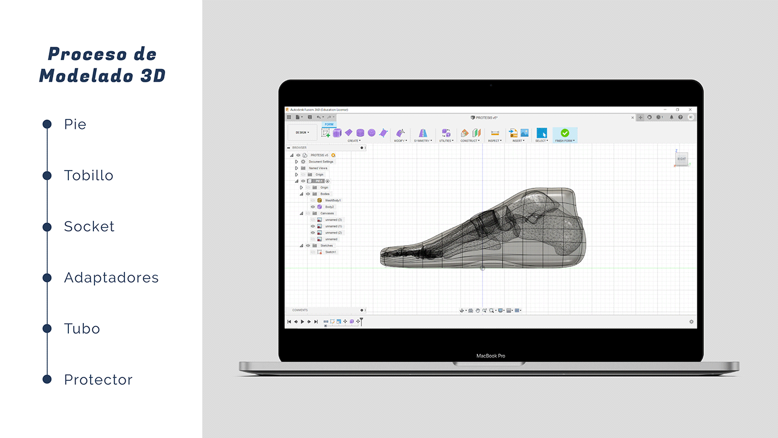Image resolution: width=778 pixels, height=438 pixels.
Task: Hide Body2 using its eye icon
Action: click(313, 207)
